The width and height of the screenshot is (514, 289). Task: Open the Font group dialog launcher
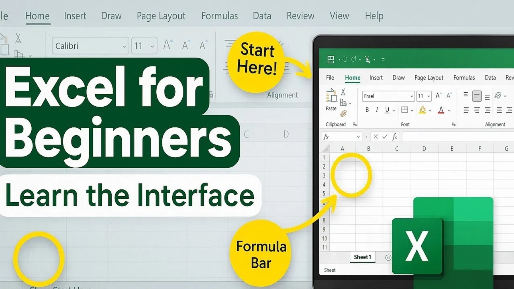453,124
